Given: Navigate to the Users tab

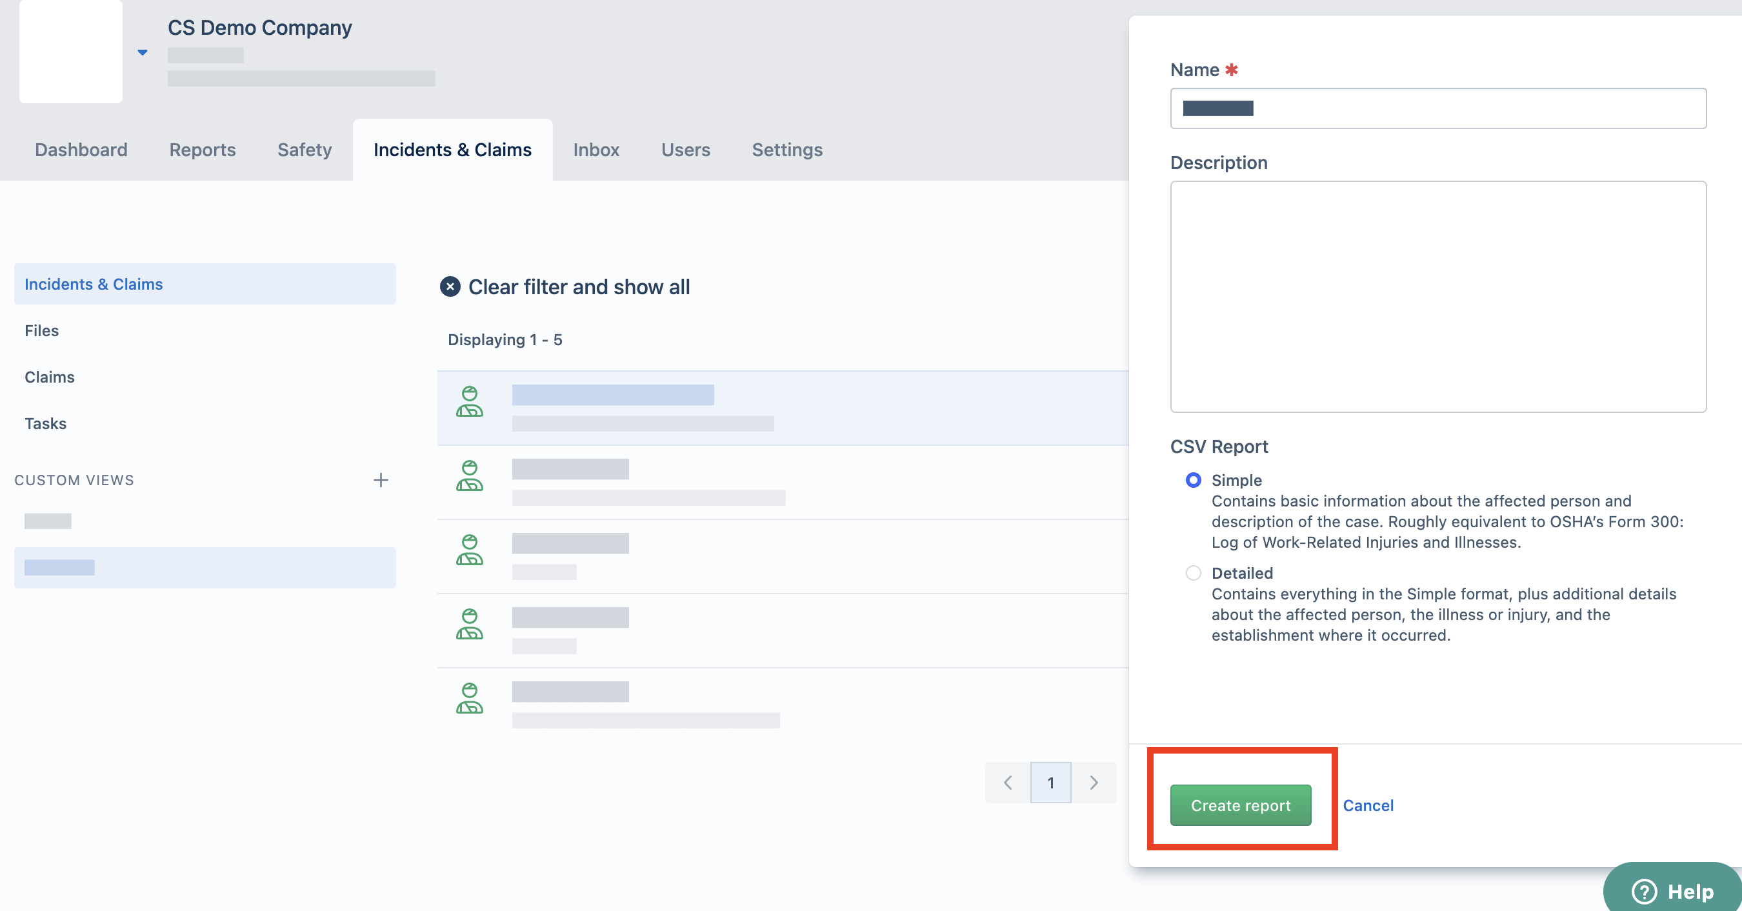Looking at the screenshot, I should click(x=686, y=150).
